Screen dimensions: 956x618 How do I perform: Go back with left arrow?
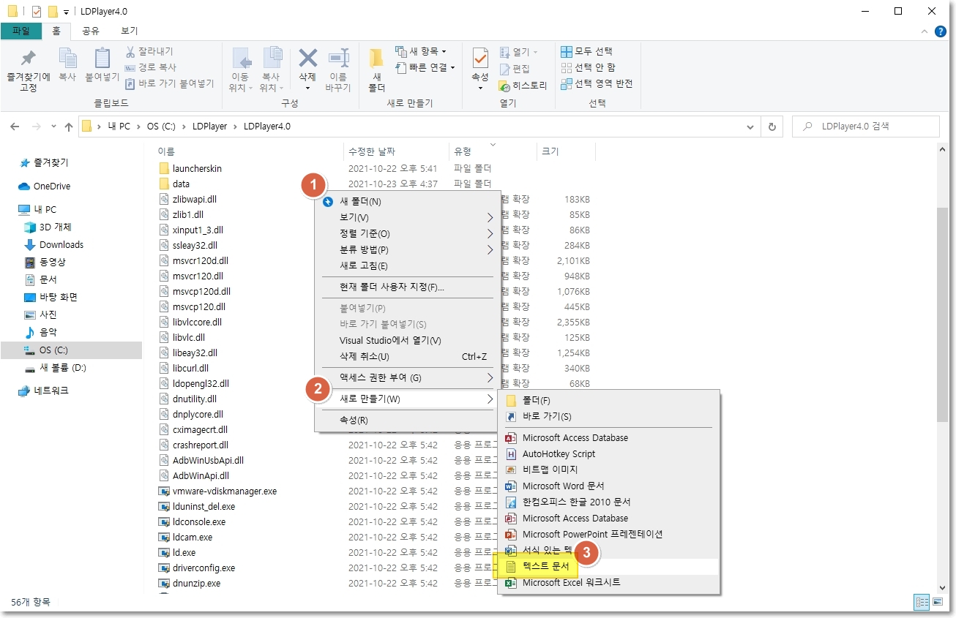[15, 127]
